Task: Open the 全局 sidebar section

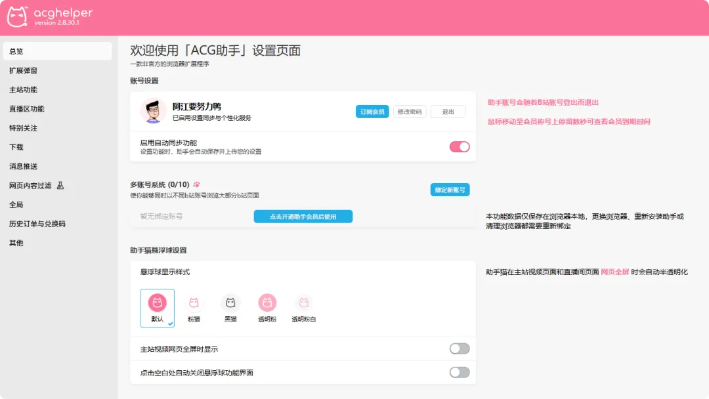Action: pos(57,205)
